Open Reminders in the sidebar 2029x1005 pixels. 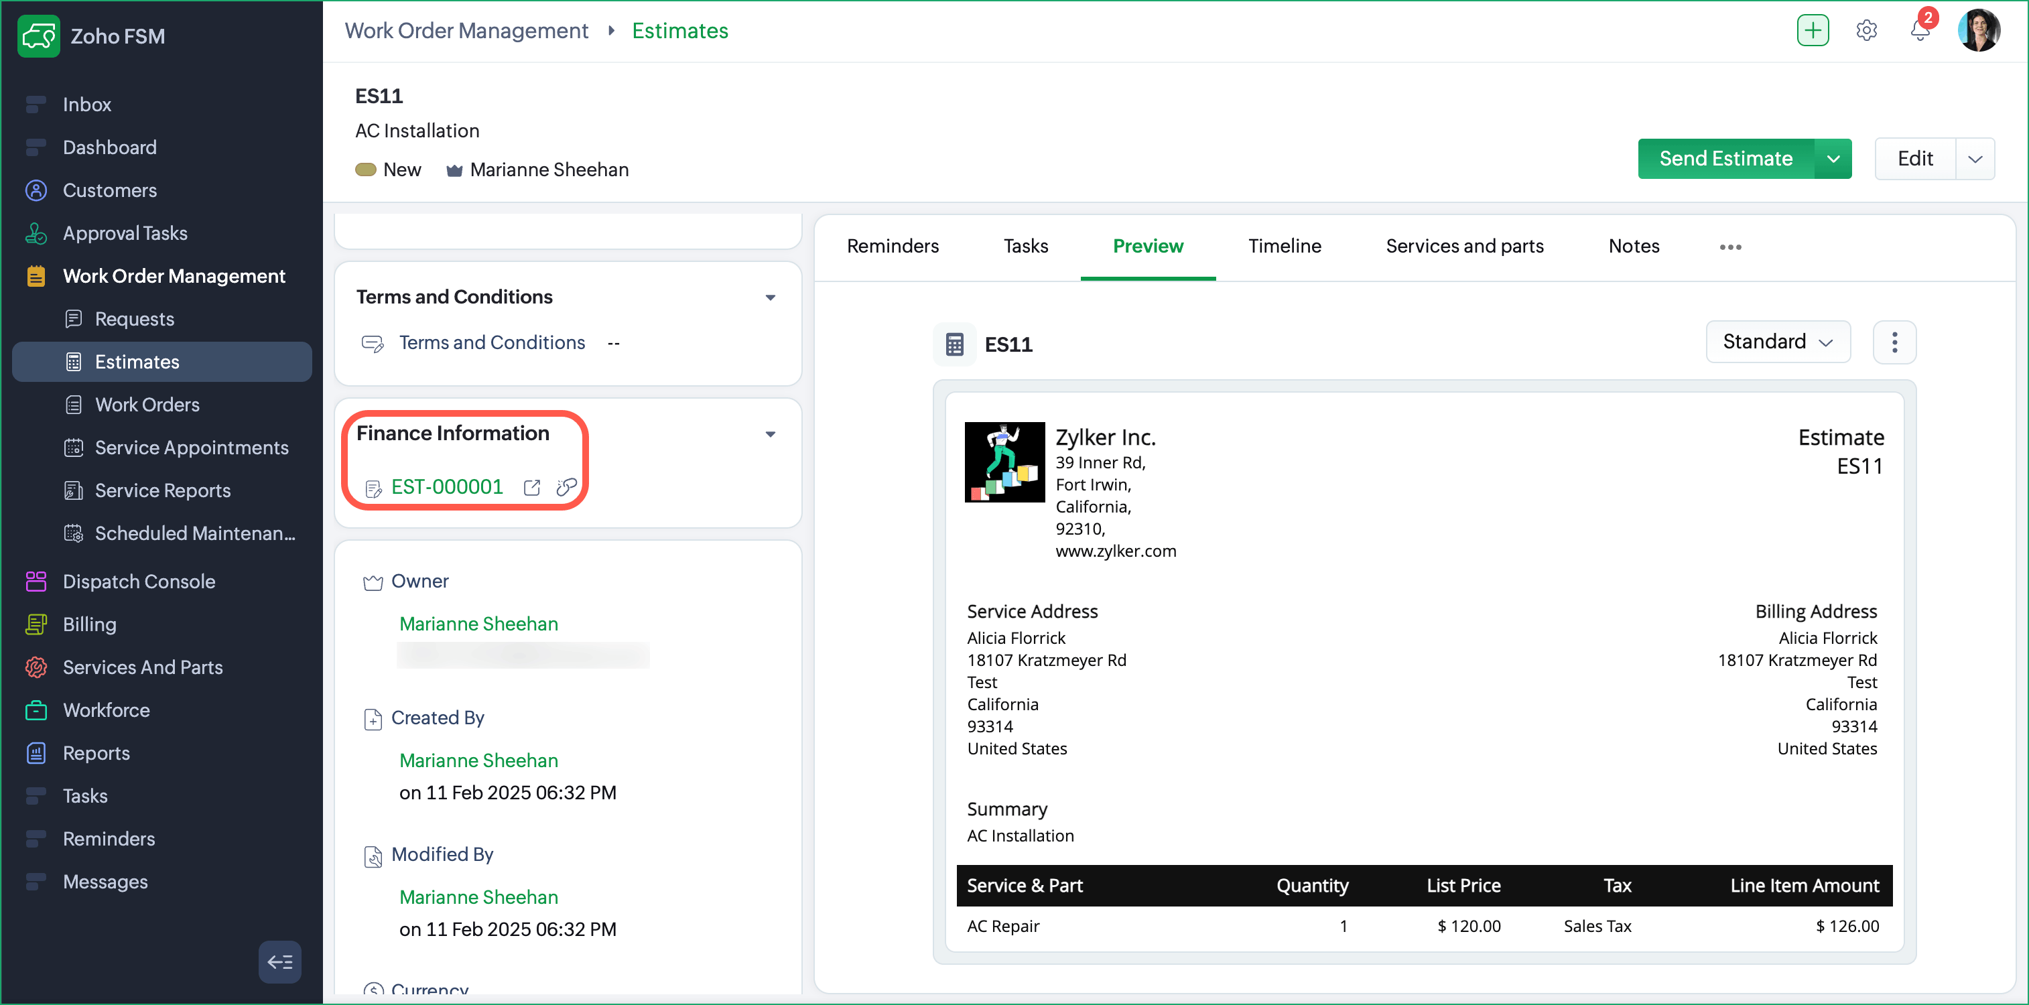coord(109,839)
